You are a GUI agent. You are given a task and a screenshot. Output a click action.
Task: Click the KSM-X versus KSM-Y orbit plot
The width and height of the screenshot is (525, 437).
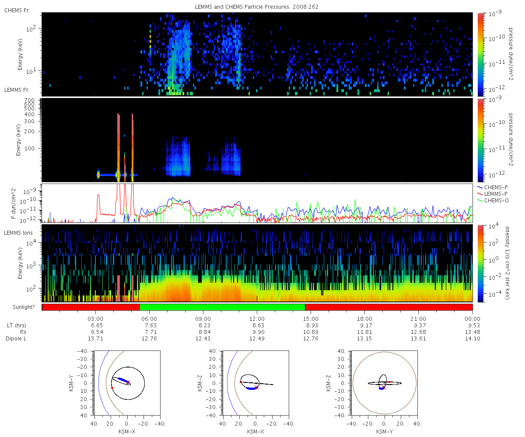127,383
